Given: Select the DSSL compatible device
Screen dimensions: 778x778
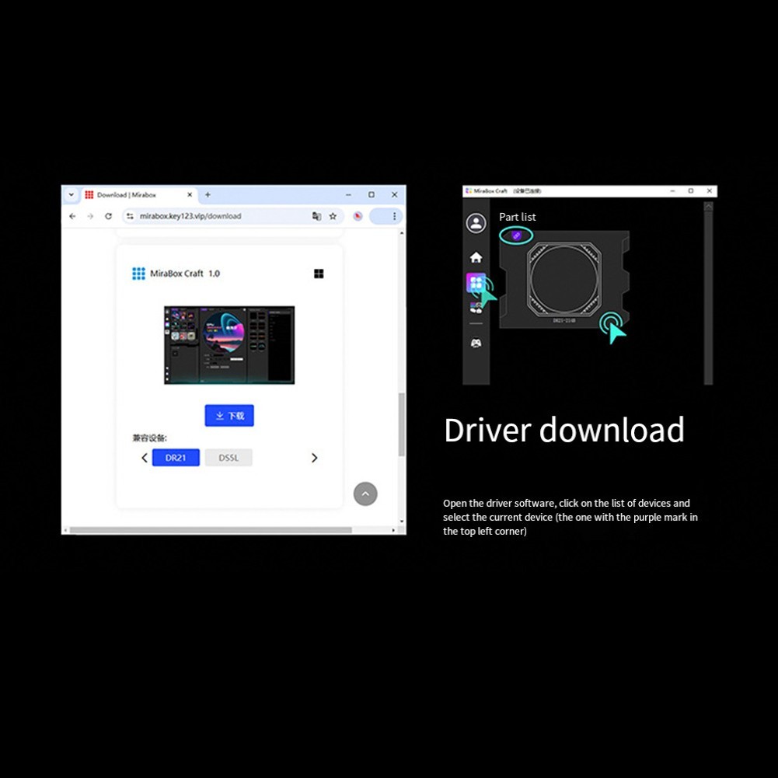Looking at the screenshot, I should tap(229, 458).
